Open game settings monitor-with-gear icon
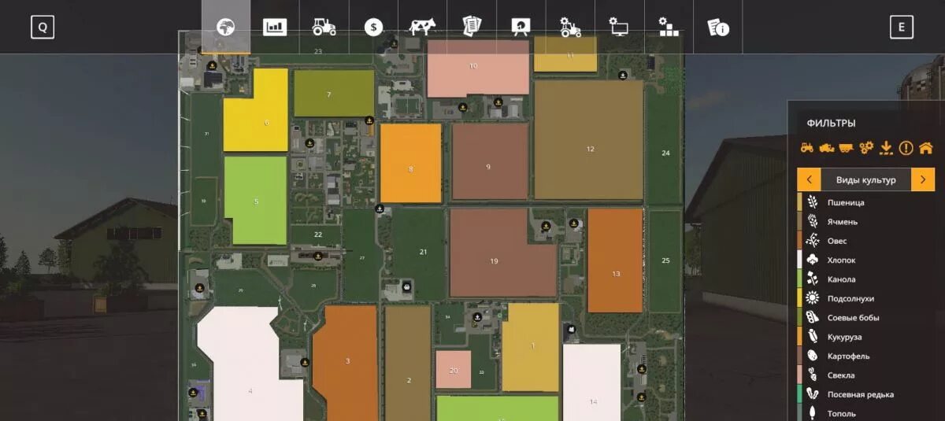This screenshot has width=945, height=421. [x=619, y=27]
